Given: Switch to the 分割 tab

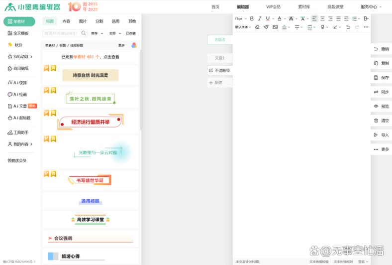Looking at the screenshot, I should pos(99,21).
